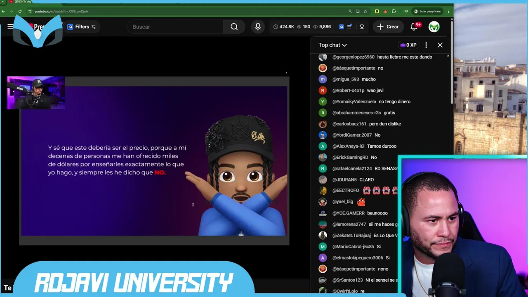Click username @abrahammeneses-r3s

click(x=356, y=113)
